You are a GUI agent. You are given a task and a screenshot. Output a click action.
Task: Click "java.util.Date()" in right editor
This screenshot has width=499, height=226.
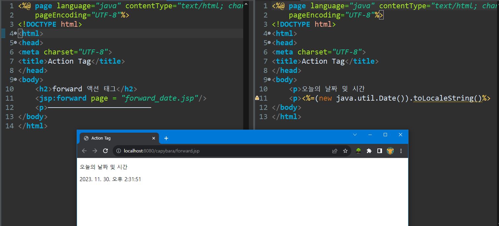coord(370,98)
